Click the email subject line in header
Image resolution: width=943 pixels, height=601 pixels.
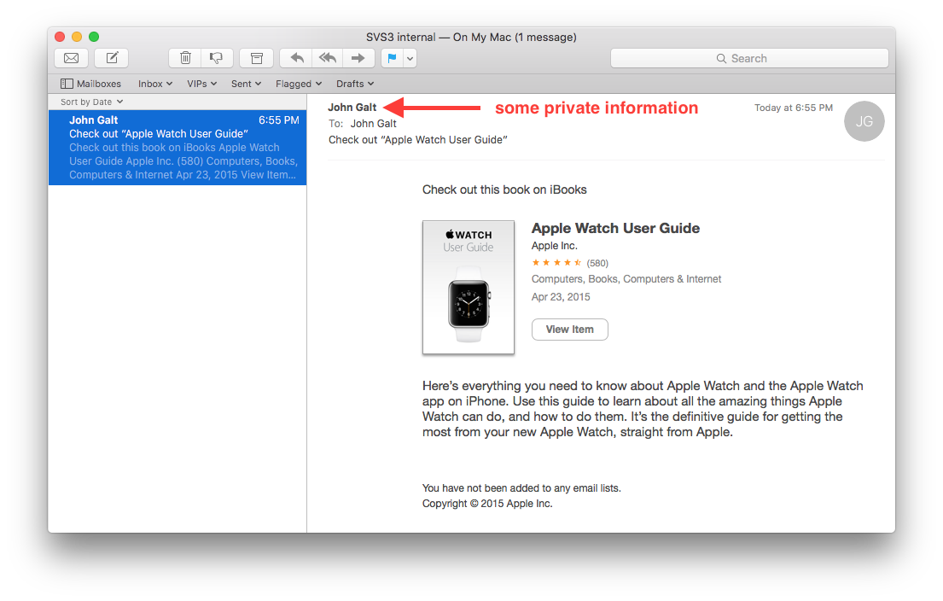point(417,139)
